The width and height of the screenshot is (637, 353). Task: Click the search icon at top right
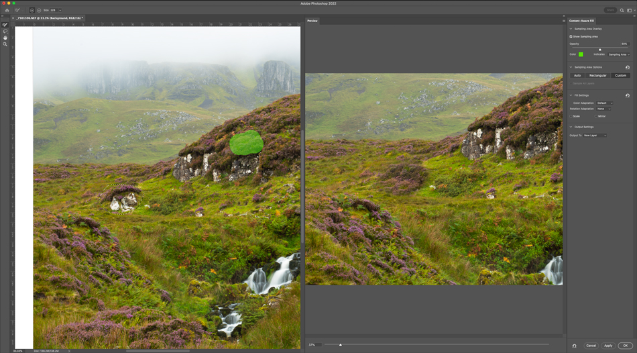(622, 10)
